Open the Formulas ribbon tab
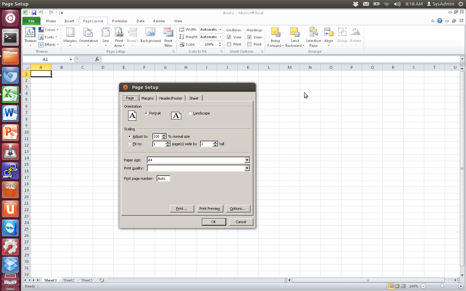Viewport: 466px width, 291px height. 120,21
